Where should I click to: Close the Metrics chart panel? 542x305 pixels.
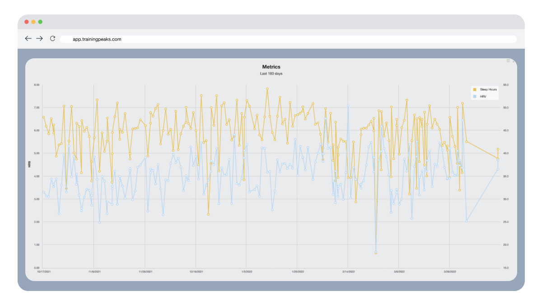point(514,61)
